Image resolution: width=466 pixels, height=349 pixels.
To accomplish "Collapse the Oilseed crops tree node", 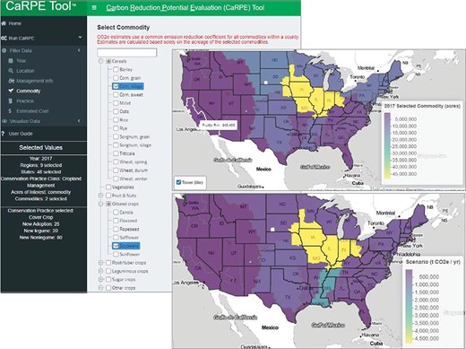I will point(100,204).
